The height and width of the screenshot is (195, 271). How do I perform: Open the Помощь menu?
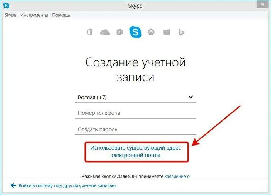pos(61,15)
